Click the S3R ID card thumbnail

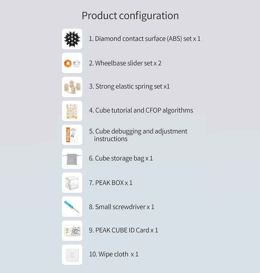click(72, 231)
